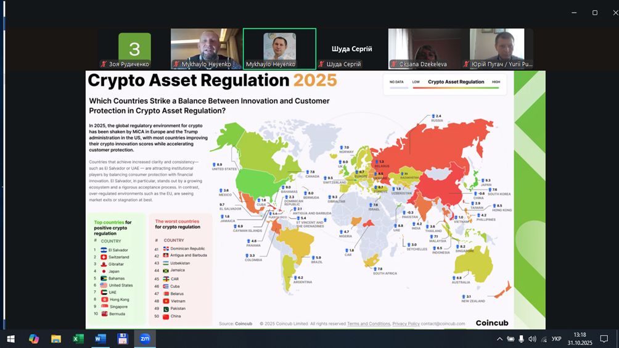The height and width of the screenshot is (348, 619).
Task: Open File Explorer from the taskbar
Action: point(56,339)
